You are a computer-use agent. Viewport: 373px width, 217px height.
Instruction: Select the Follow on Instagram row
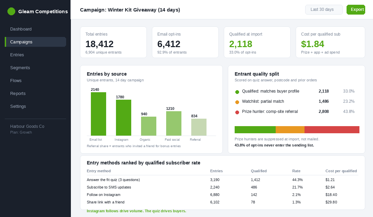pyautogui.click(x=222, y=195)
